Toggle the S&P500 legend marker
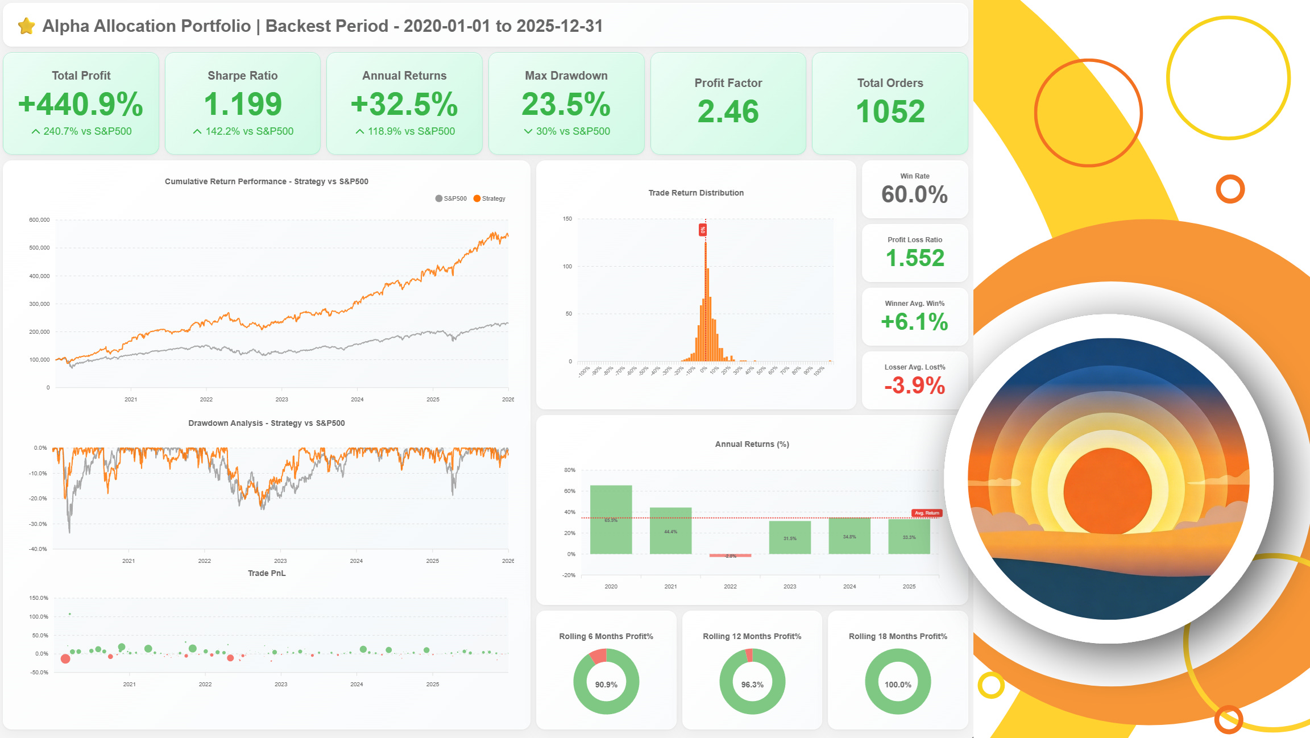The width and height of the screenshot is (1310, 738). [438, 198]
